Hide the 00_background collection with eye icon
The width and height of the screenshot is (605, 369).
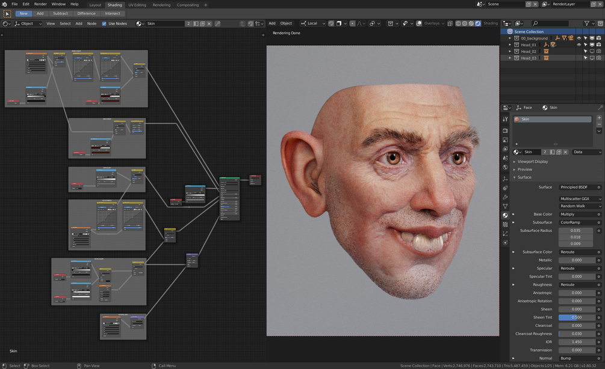[x=579, y=38]
